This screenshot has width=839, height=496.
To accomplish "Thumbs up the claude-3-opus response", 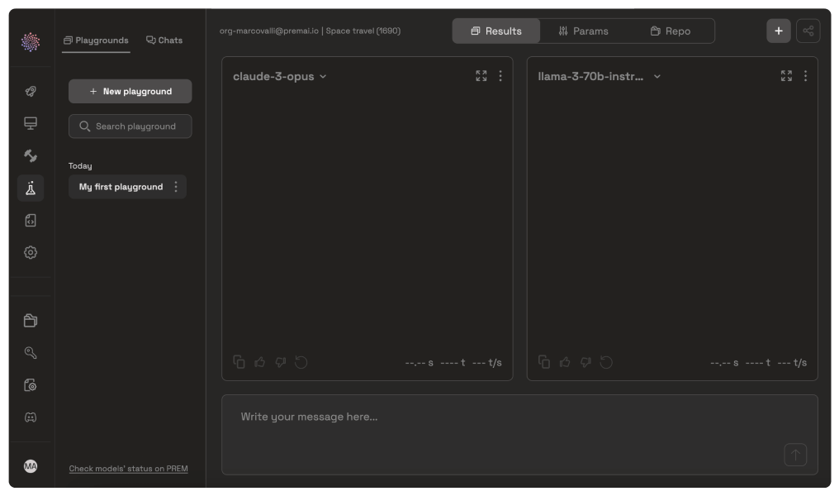I will click(x=260, y=362).
